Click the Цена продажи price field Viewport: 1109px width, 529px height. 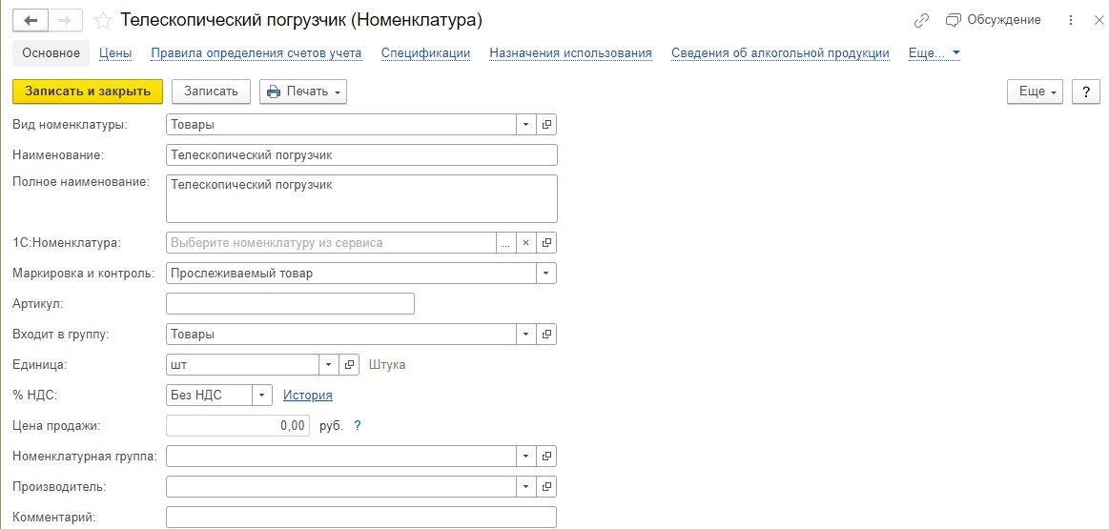click(x=237, y=425)
